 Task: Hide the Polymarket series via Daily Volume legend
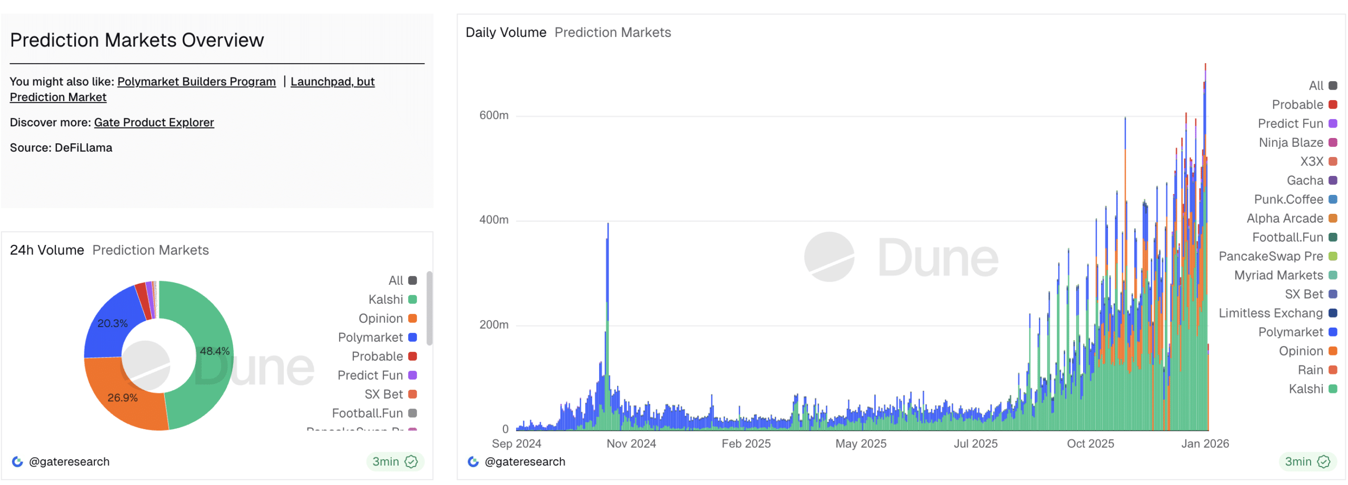point(1291,332)
